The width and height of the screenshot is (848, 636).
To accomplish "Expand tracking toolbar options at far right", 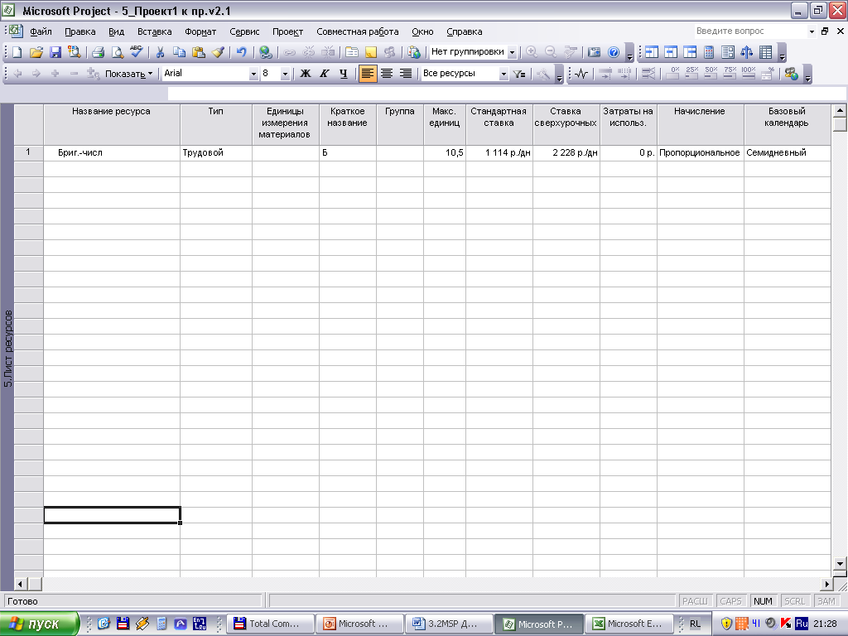I will point(808,74).
